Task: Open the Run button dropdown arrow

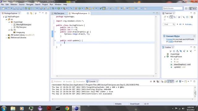Action: point(61,8)
